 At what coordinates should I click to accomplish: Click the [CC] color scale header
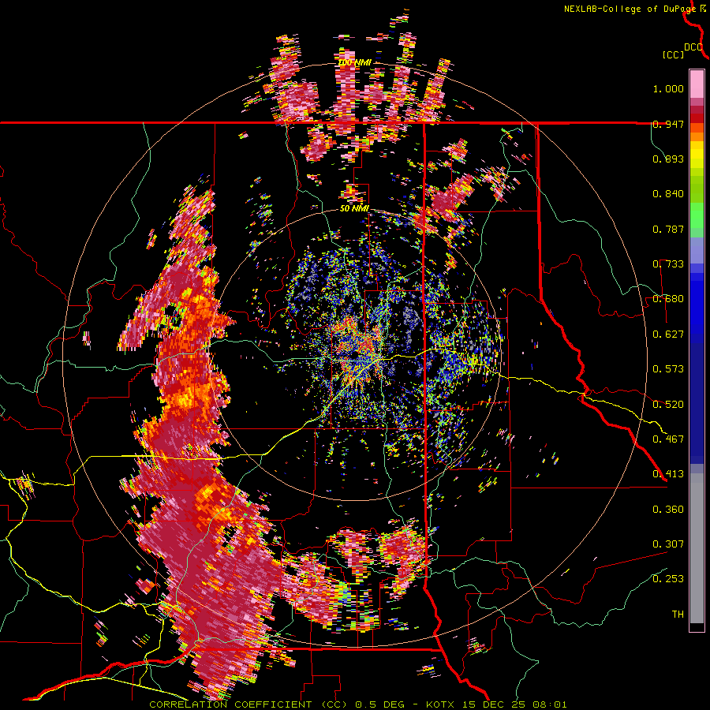click(x=673, y=54)
